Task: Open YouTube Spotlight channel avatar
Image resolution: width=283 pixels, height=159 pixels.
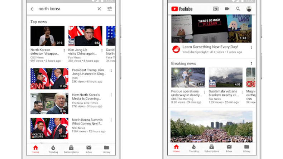Action: (176, 49)
